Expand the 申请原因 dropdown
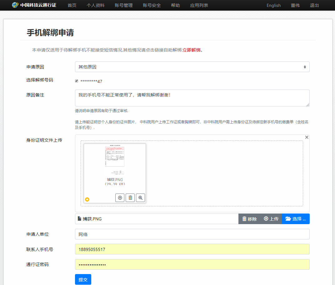This screenshot has height=285, width=335. pos(192,67)
